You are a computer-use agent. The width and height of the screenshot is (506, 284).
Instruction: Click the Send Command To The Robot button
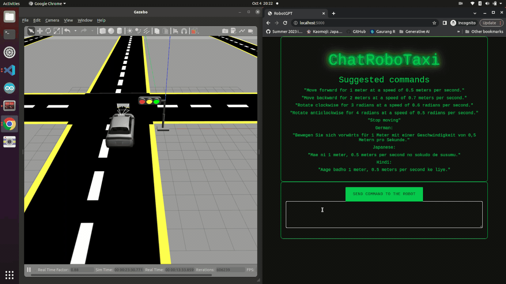click(x=384, y=194)
